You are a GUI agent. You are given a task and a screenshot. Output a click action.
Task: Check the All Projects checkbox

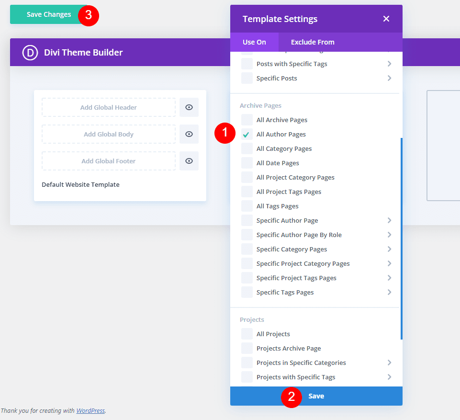(x=247, y=334)
